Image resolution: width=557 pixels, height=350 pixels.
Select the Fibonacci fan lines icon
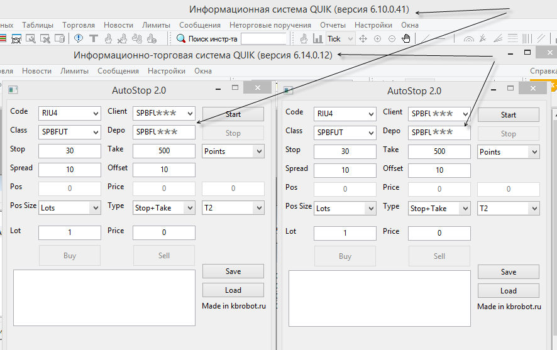click(498, 38)
